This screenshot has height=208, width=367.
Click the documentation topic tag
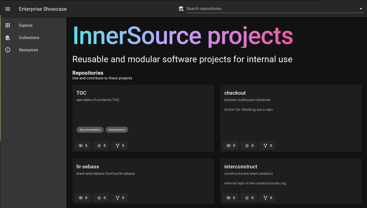[x=90, y=130]
